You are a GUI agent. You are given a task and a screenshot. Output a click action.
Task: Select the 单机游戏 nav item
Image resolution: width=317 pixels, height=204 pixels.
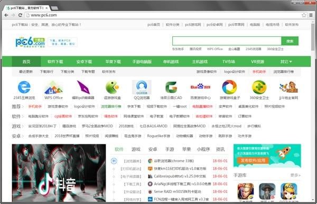pyautogui.click(x=171, y=62)
